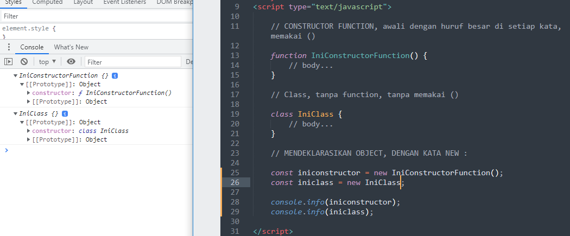Click the console.info(iniconstructor) line
This screenshot has width=570, height=236.
tap(335, 202)
